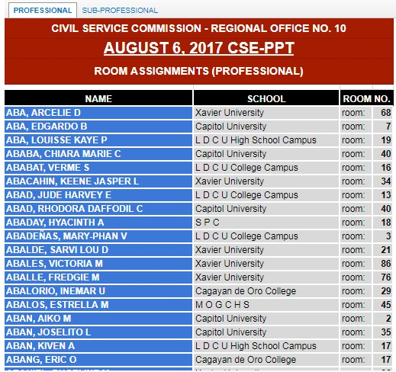
Task: Select name ABALDE, SARVI LOU D
Action: (x=98, y=250)
